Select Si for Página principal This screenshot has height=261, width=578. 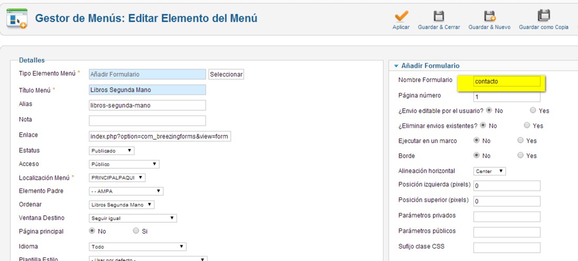pyautogui.click(x=136, y=231)
